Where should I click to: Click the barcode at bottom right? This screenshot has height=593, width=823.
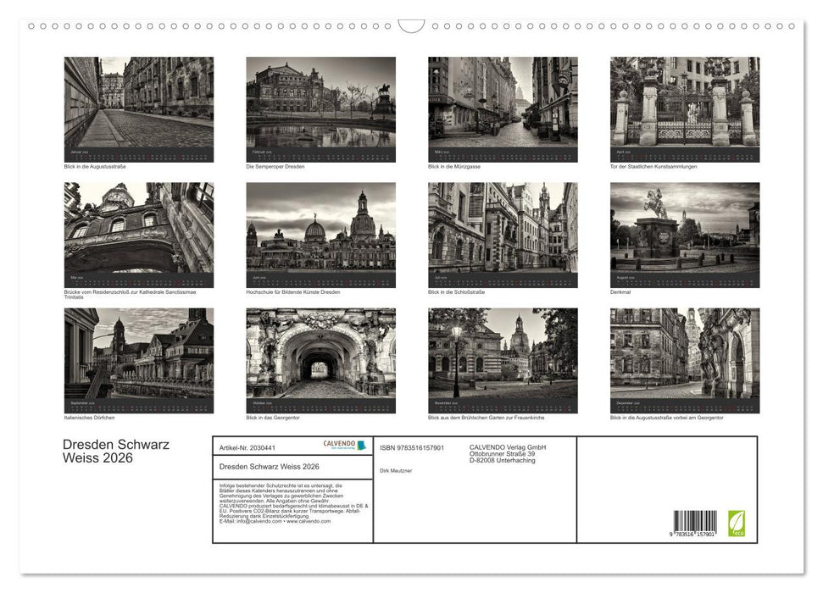(x=693, y=519)
